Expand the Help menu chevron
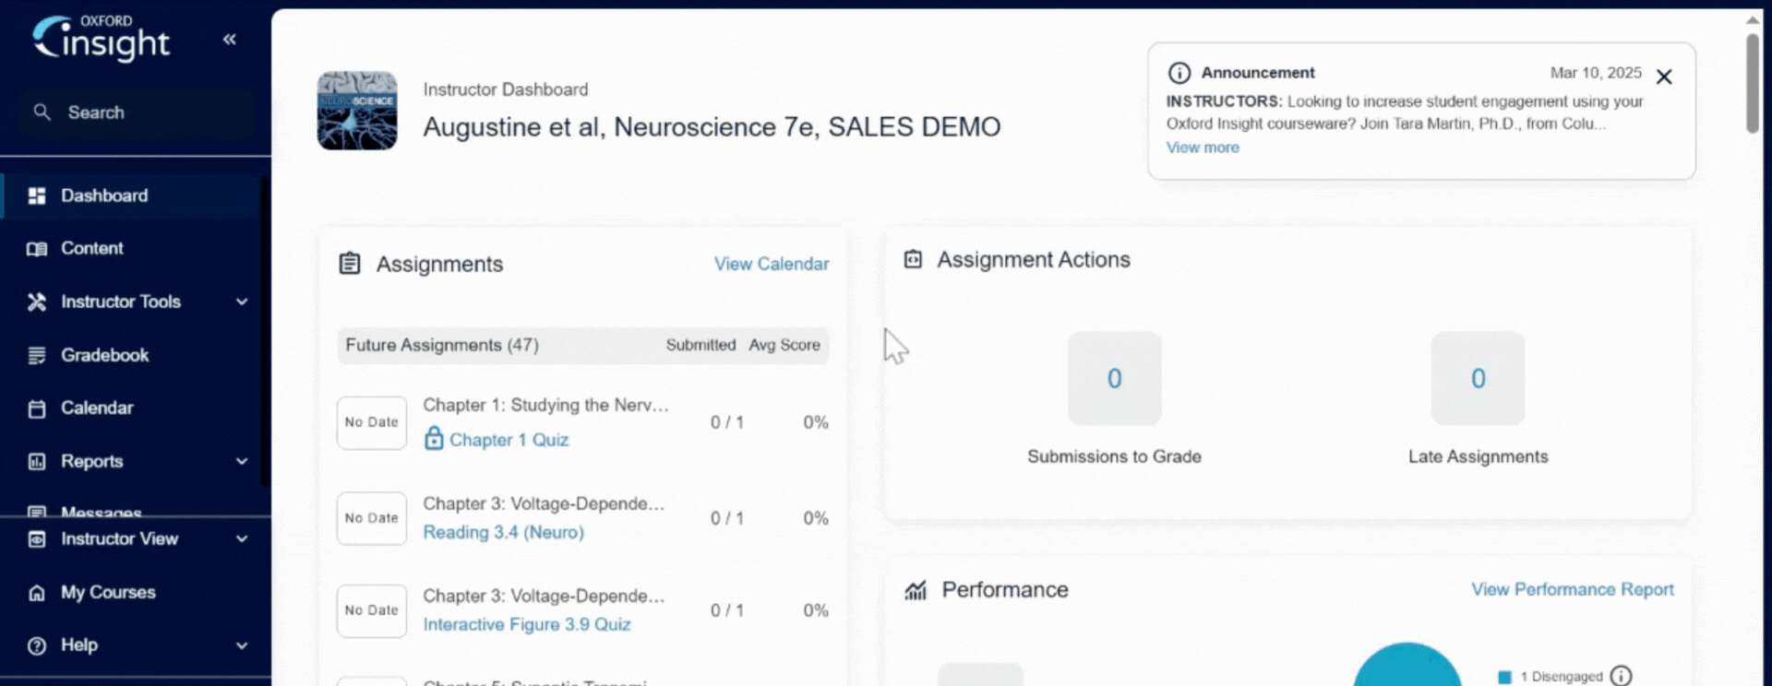This screenshot has width=1772, height=686. pos(242,645)
